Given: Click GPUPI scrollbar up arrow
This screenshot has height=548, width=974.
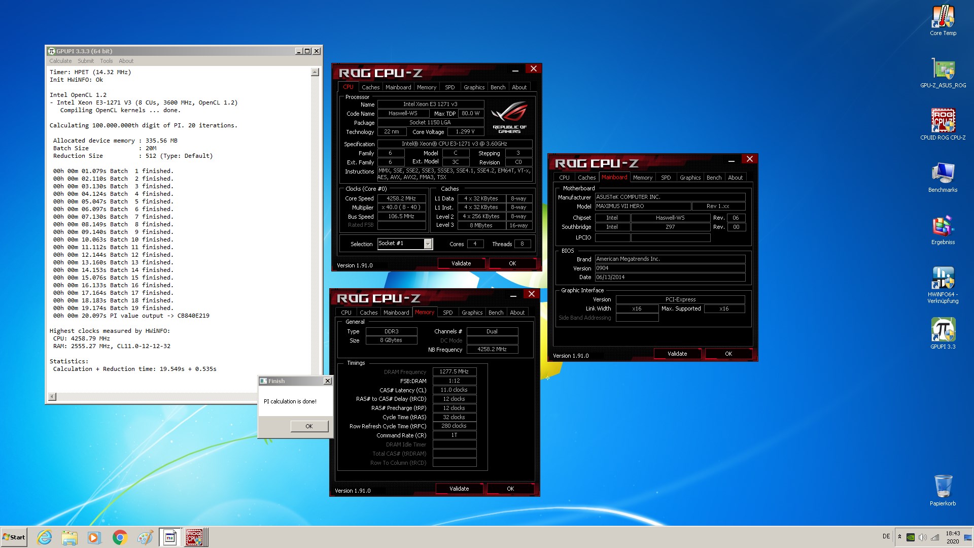Looking at the screenshot, I should coord(315,72).
